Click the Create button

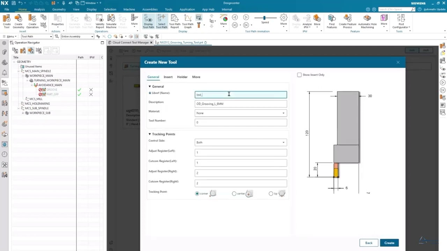tap(389, 243)
